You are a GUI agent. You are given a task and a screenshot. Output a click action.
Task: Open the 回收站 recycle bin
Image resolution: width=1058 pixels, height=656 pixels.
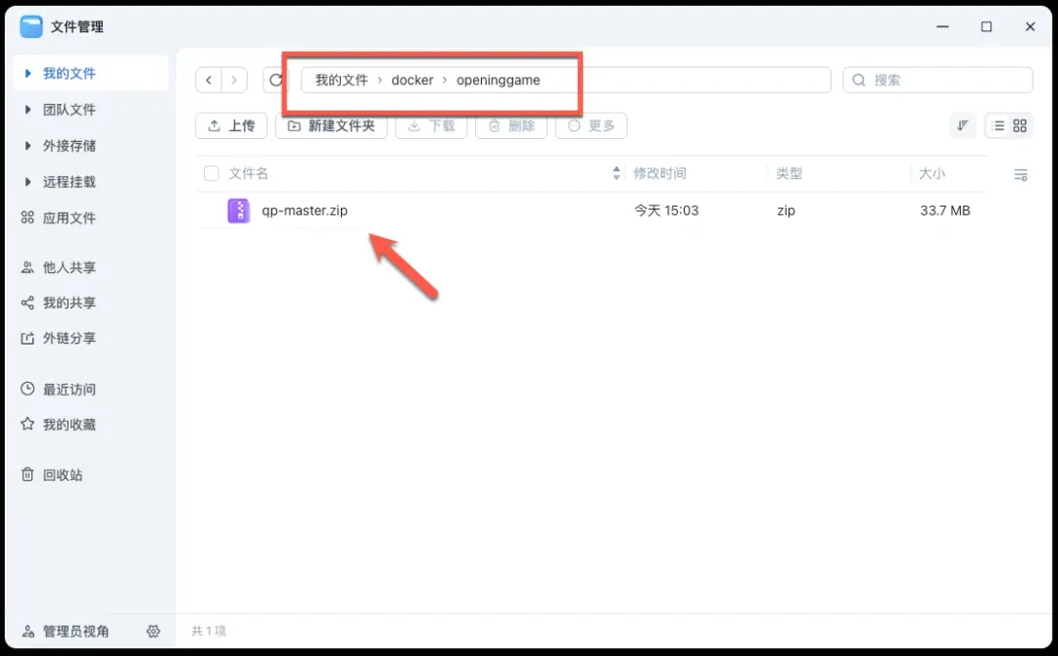(x=62, y=475)
